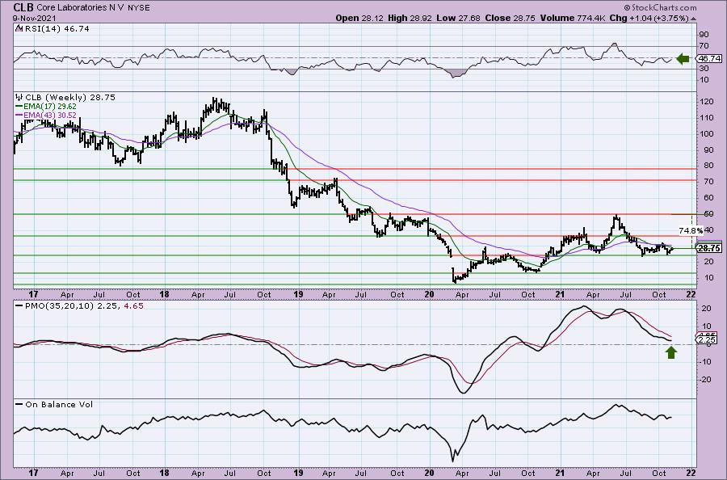
Task: Select the On Balance Vol label
Action: pos(59,404)
